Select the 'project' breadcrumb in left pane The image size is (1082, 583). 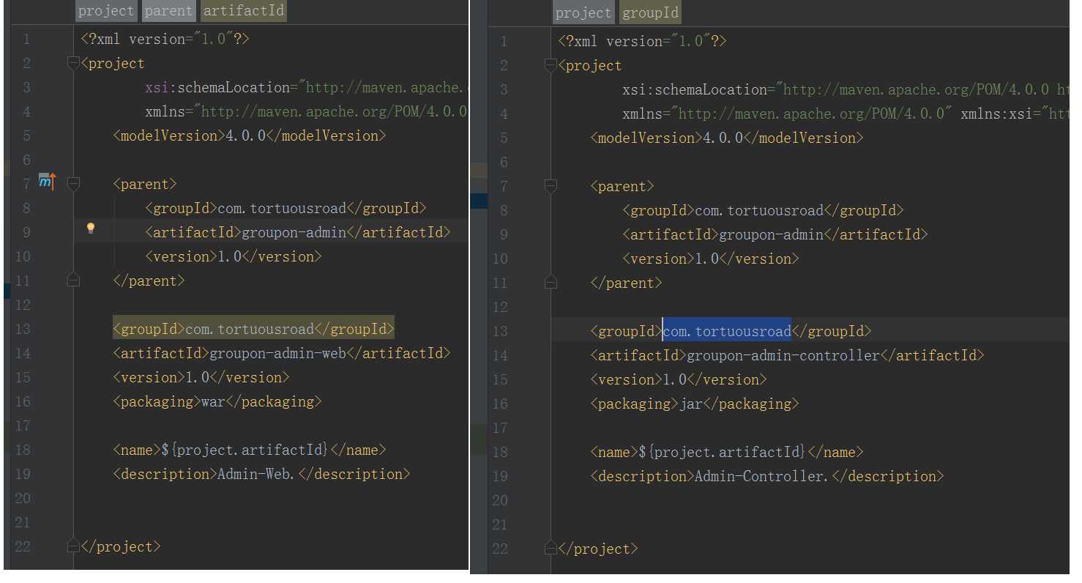coord(107,10)
